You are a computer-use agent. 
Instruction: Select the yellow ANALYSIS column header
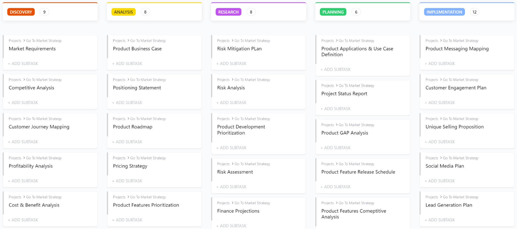click(123, 12)
